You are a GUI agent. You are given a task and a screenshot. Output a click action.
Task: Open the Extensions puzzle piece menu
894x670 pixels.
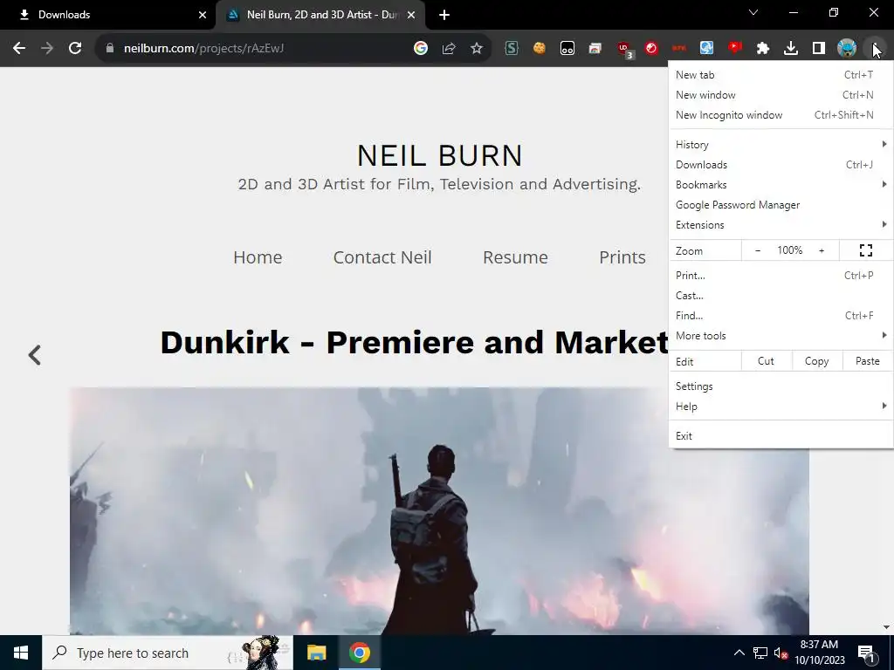(x=763, y=49)
